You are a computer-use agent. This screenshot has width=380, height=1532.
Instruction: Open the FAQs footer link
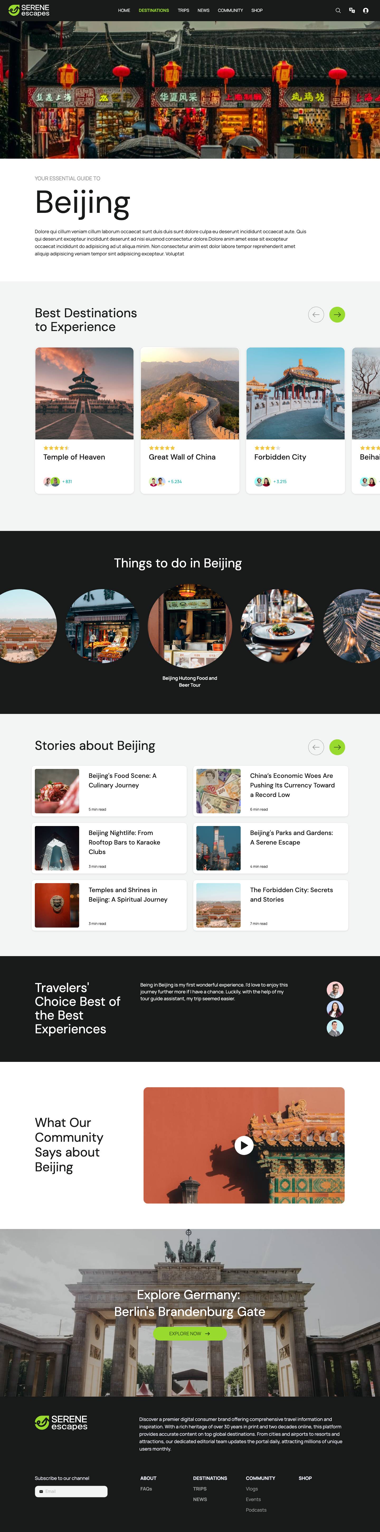point(146,1489)
